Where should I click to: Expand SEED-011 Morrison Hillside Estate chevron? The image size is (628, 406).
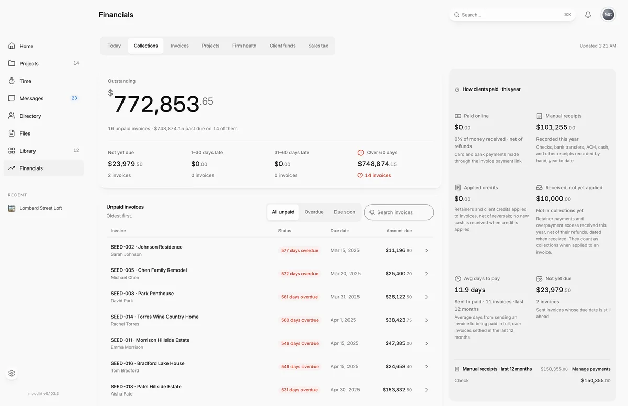tap(427, 343)
